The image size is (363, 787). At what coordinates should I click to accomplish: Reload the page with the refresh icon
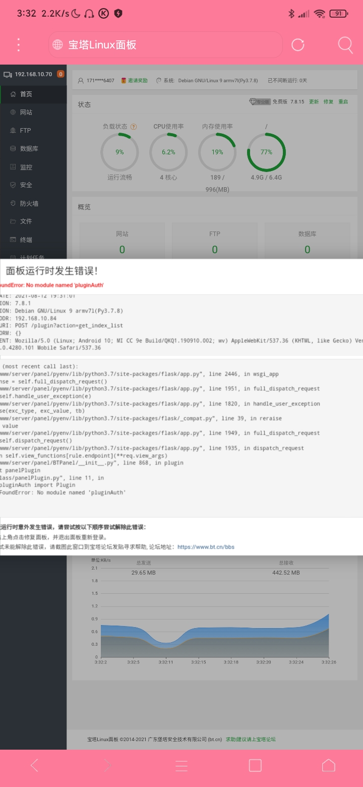click(298, 45)
